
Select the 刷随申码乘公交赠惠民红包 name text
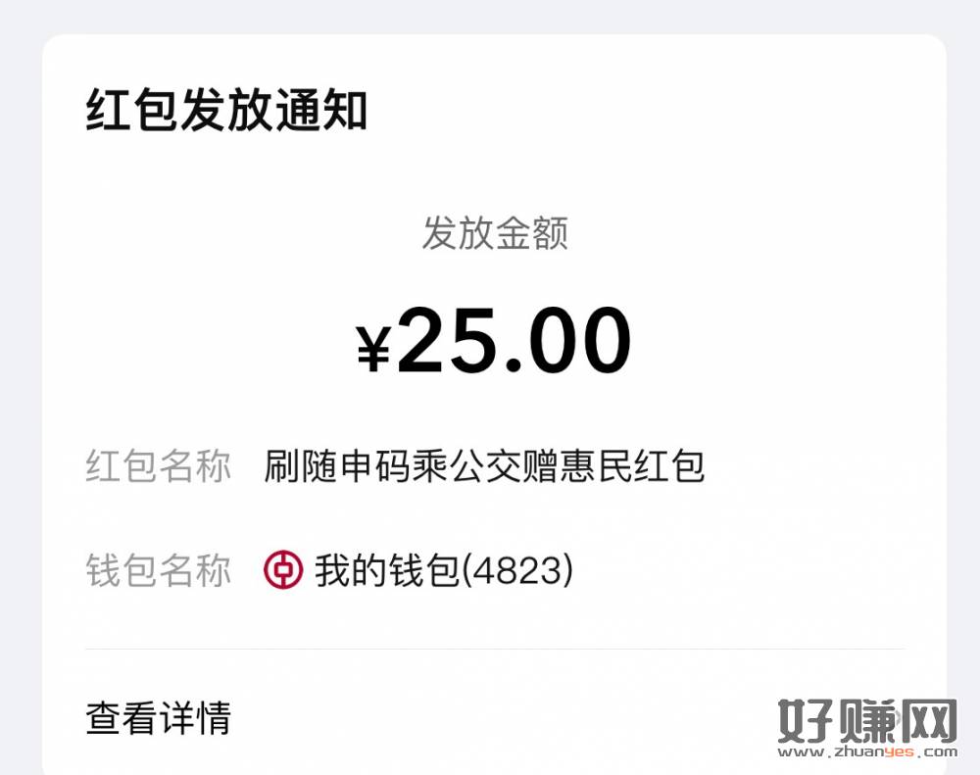click(484, 467)
